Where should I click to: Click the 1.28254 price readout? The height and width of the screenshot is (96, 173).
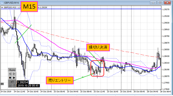[x=22, y=82]
